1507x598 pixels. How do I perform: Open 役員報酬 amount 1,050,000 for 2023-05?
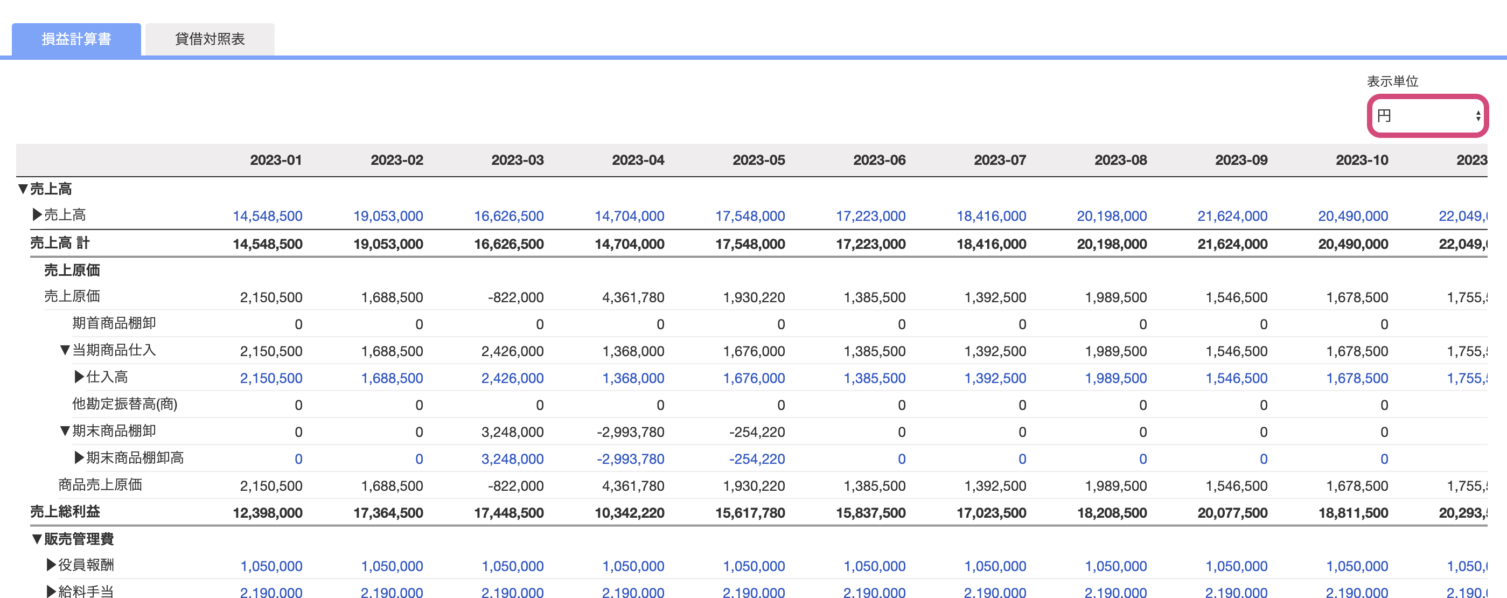(x=753, y=566)
